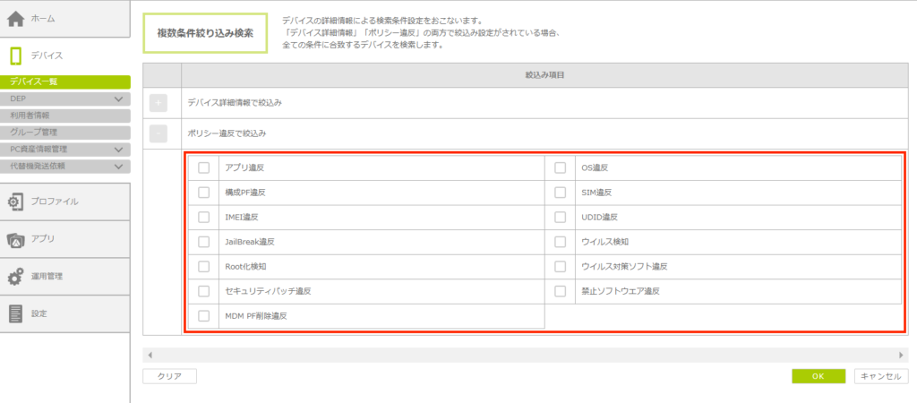
Task: Click the 運用管理 gears icon
Action: [16, 277]
